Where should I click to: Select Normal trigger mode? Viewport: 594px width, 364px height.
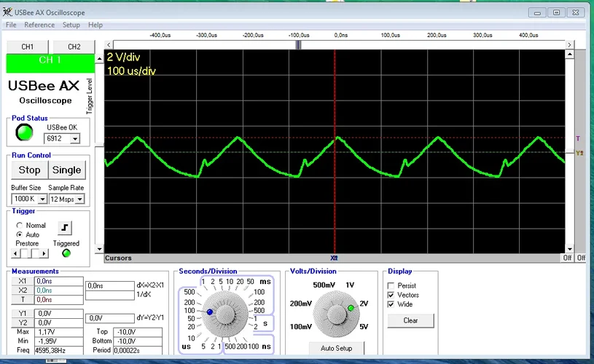(20, 226)
